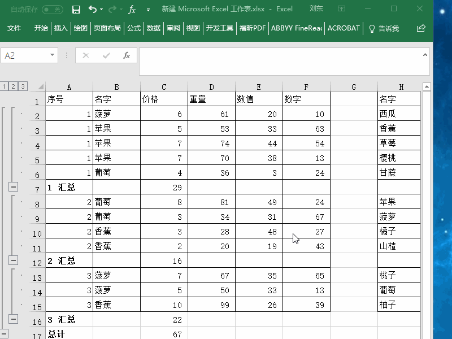
Task: Click the 刘东 account name
Action: point(316,9)
